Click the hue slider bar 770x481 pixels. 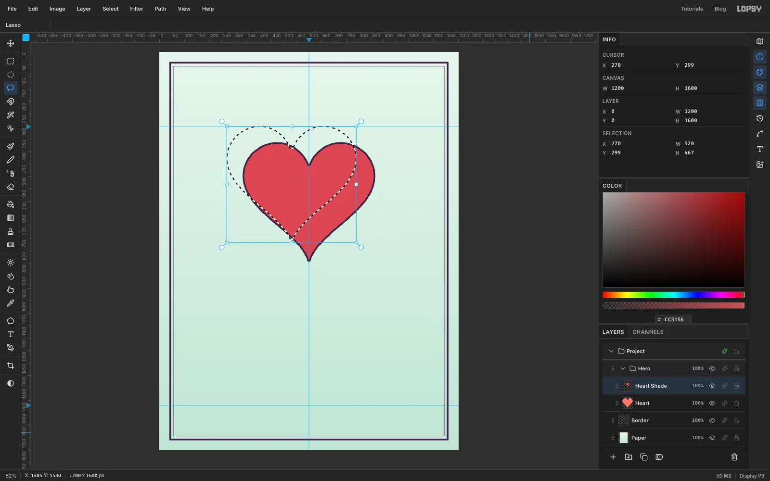[674, 295]
